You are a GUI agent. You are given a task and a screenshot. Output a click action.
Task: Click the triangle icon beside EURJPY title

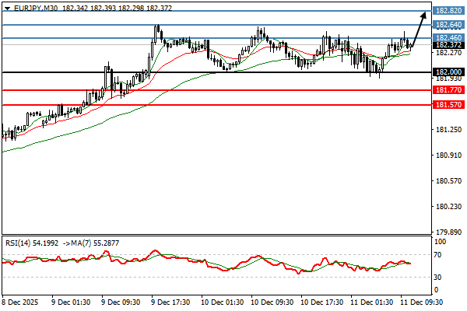[6, 5]
